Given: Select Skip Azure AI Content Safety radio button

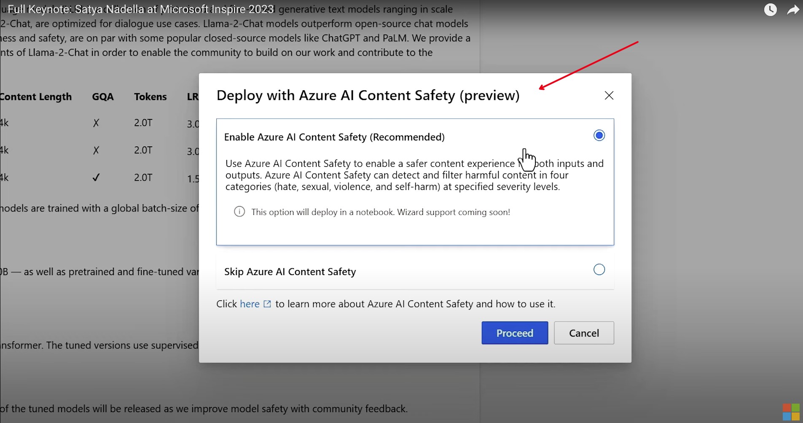Looking at the screenshot, I should [599, 269].
